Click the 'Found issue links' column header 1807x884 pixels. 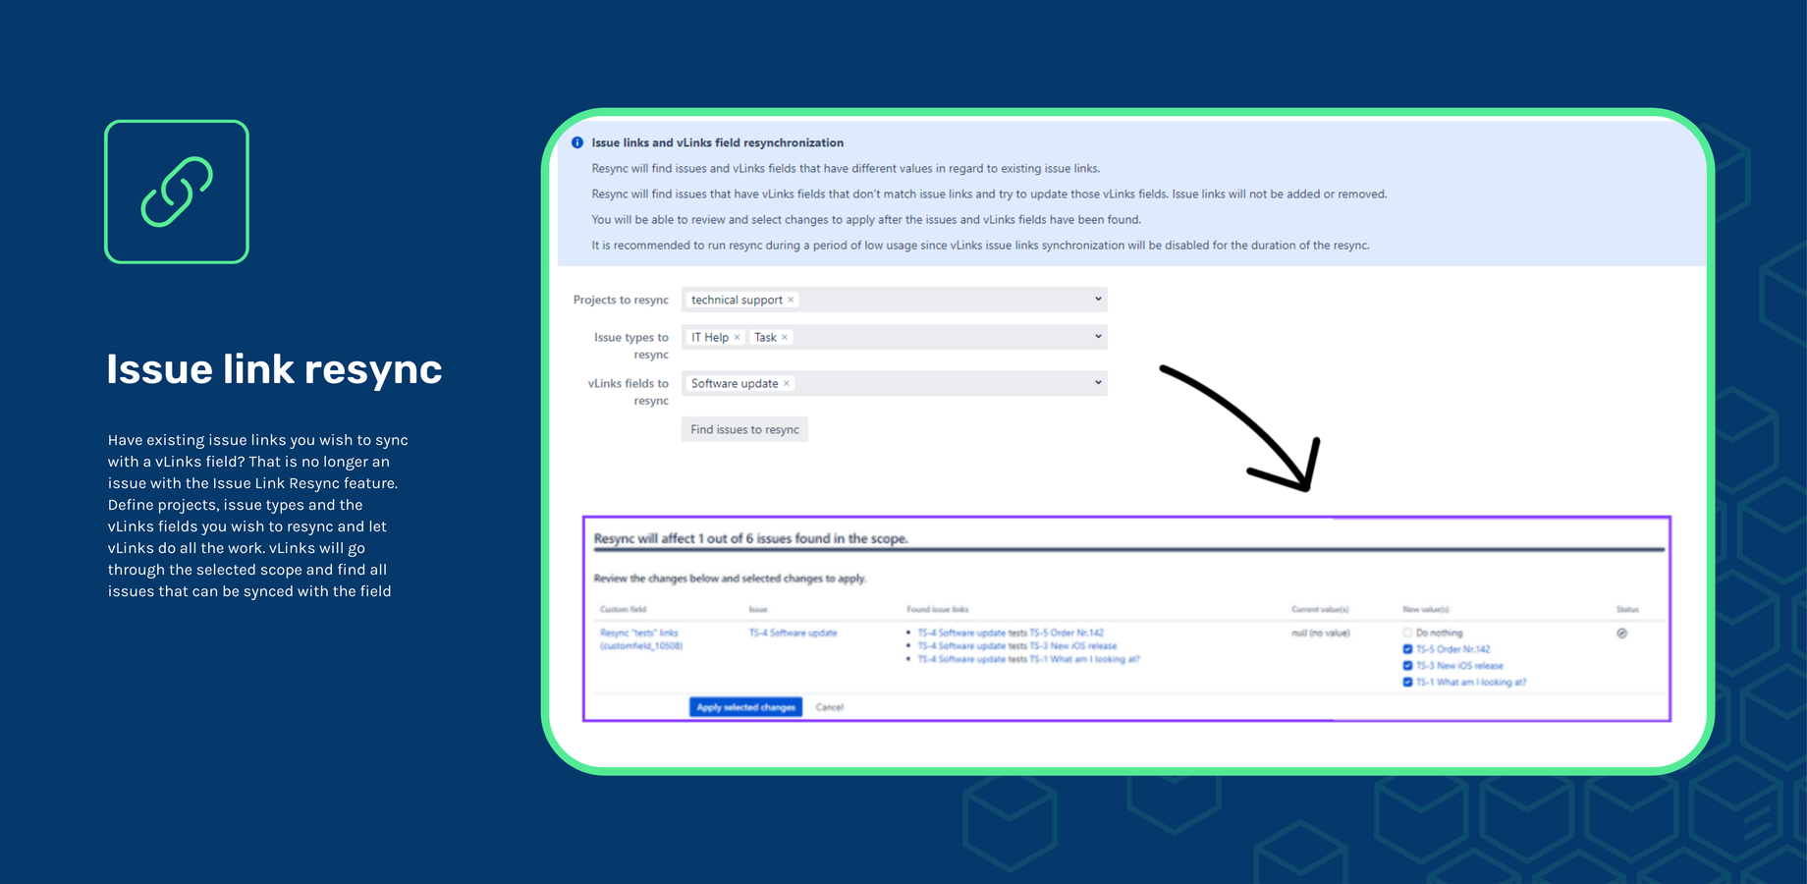pos(937,609)
